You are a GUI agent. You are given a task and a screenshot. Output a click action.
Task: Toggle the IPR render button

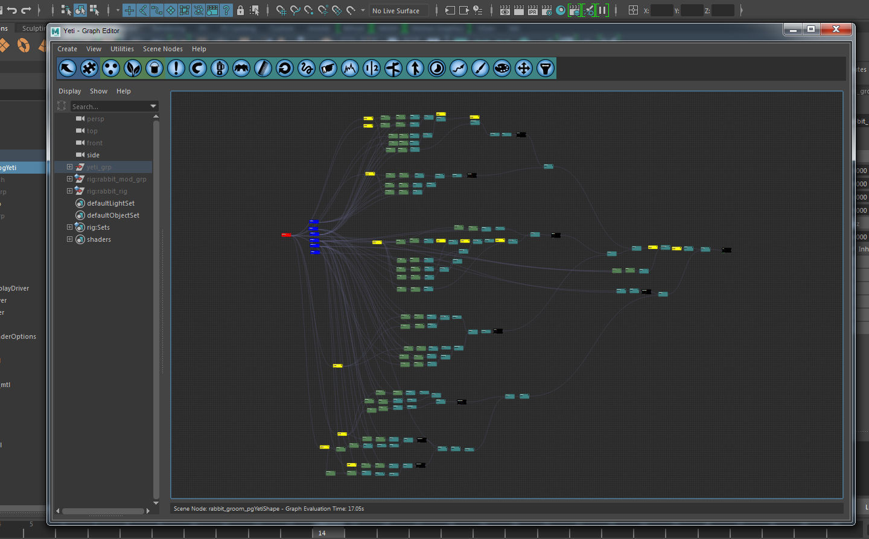pyautogui.click(x=533, y=10)
